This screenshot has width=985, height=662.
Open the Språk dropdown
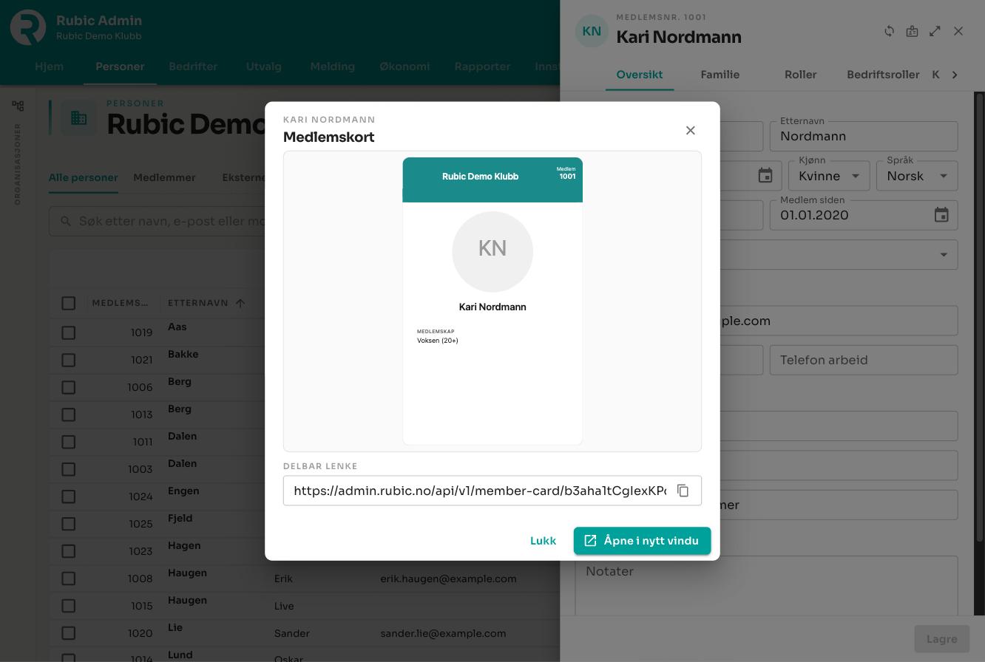pyautogui.click(x=917, y=176)
